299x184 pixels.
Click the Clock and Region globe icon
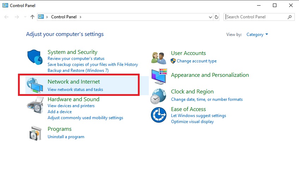coord(158,96)
